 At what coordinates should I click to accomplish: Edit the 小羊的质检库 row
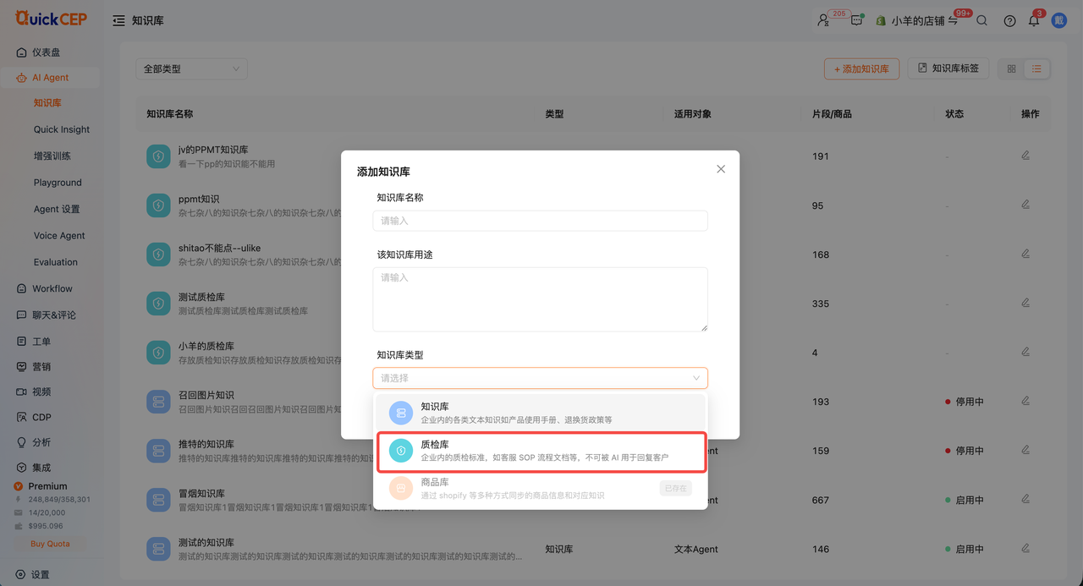pos(1025,351)
